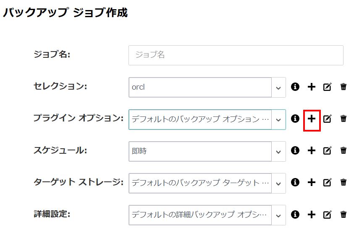Image resolution: width=354 pixels, height=235 pixels.
Task: Create a new スケジュール set
Action: coord(312,150)
